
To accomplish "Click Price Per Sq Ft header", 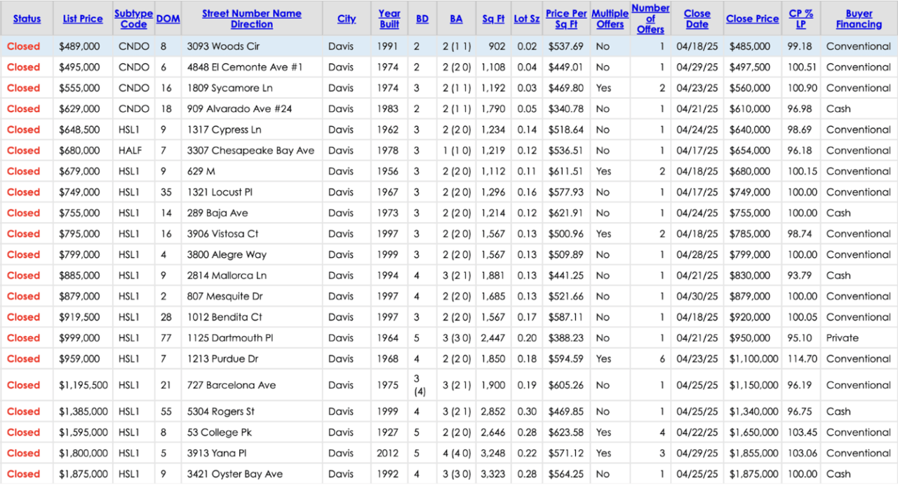I will click(x=566, y=19).
